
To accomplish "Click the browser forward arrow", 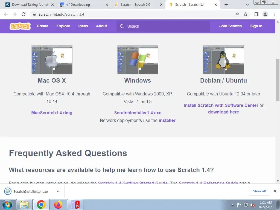I will 15,14.
